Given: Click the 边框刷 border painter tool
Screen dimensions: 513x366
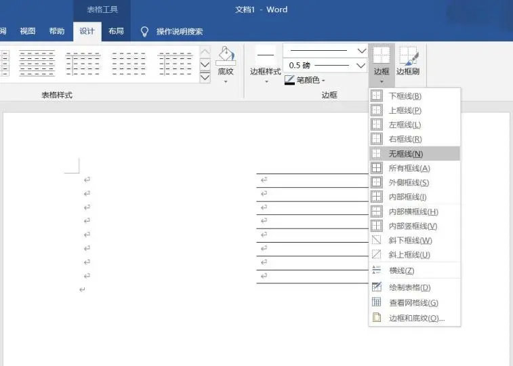Looking at the screenshot, I should (x=408, y=61).
